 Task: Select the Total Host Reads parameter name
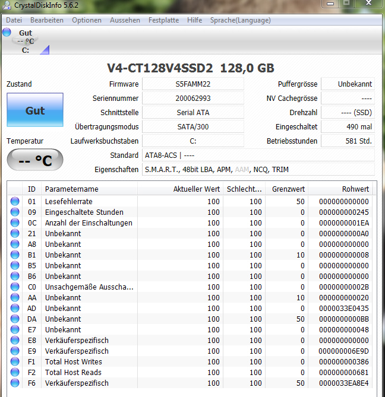[73, 373]
